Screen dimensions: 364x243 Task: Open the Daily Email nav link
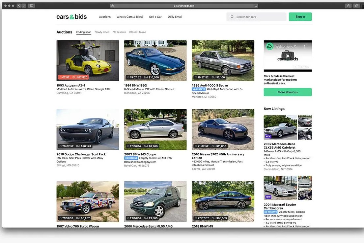(175, 17)
